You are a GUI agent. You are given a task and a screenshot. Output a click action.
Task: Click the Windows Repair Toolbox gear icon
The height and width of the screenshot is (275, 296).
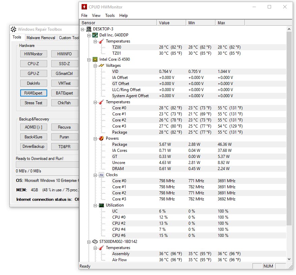13,29
